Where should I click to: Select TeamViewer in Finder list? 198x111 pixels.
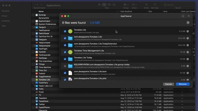pos(44,33)
